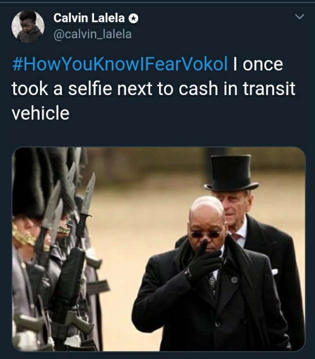The width and height of the screenshot is (315, 359).
Task: Click the word 'vehicle' in the tweet
Action: (41, 113)
